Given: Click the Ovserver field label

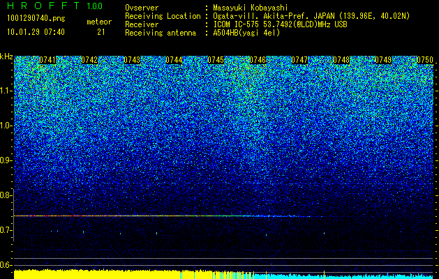Looking at the screenshot, I should click(x=142, y=8).
